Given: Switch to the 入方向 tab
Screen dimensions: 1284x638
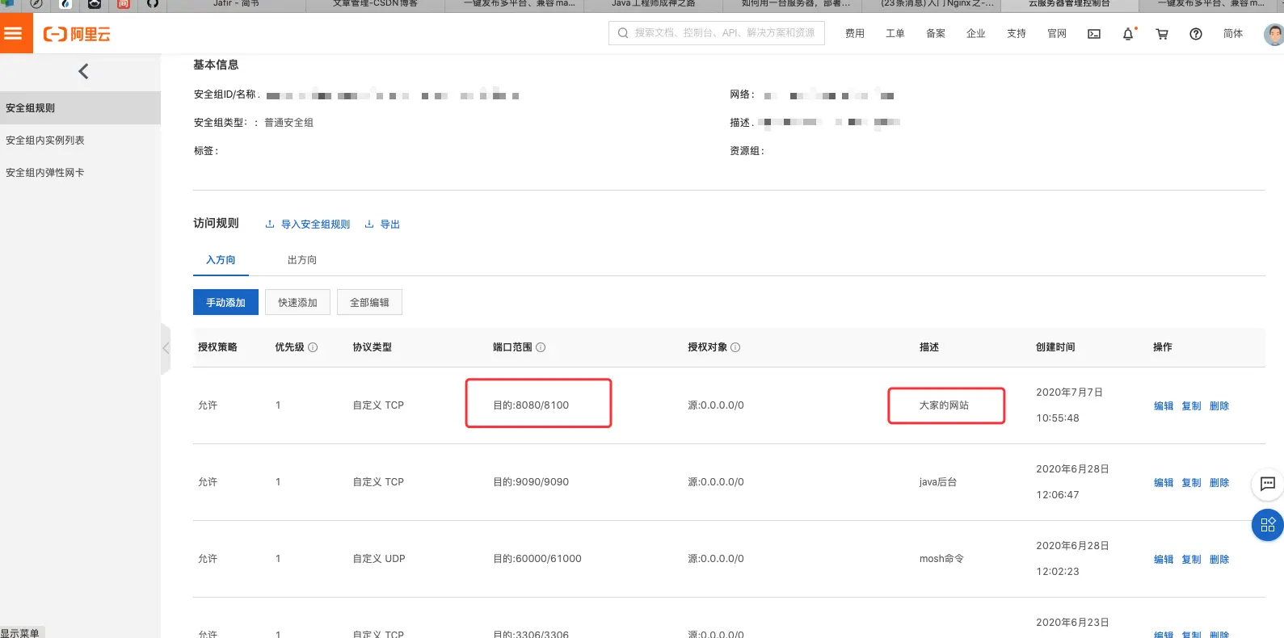Looking at the screenshot, I should (x=221, y=260).
